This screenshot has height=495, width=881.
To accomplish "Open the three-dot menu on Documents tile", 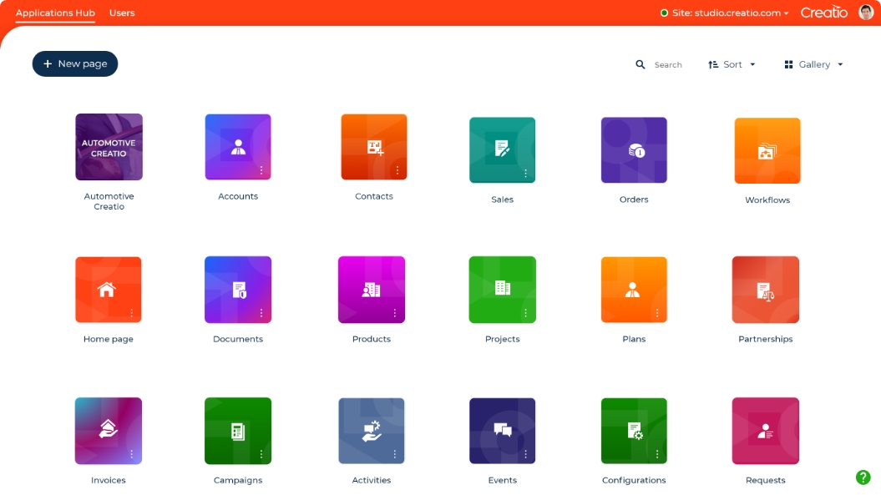I will (261, 313).
